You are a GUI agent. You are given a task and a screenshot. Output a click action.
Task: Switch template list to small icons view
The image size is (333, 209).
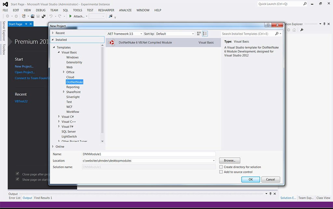click(199, 33)
